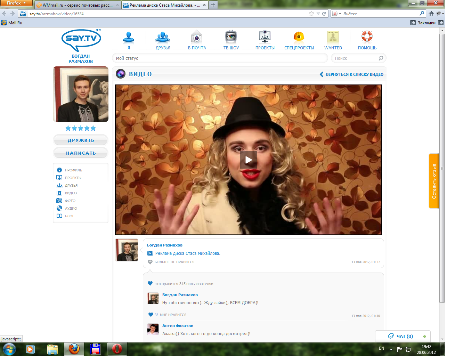Screen dimensions: 463x356
Task: Click the five-star rating under profile photo
Action: click(81, 128)
